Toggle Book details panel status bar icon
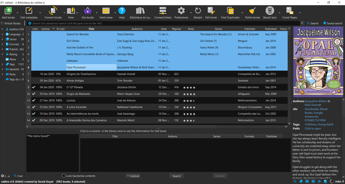 tap(325, 182)
